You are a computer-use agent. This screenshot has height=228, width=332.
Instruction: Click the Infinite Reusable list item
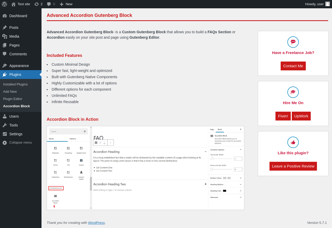pos(65,102)
